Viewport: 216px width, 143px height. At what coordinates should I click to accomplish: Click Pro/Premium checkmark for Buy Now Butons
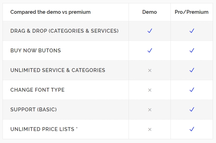click(192, 50)
